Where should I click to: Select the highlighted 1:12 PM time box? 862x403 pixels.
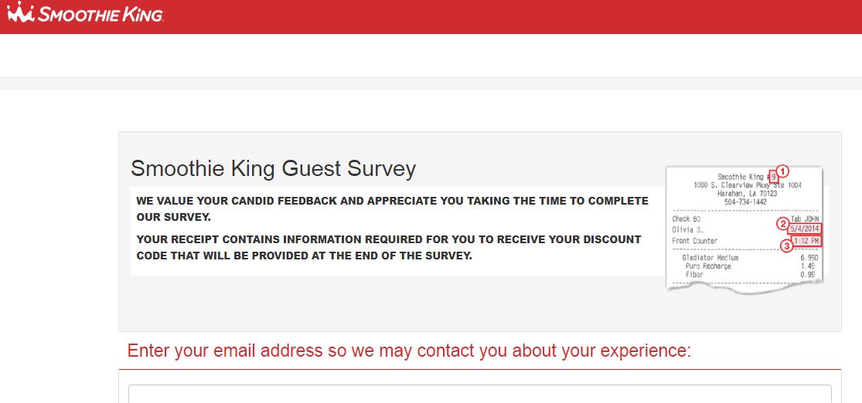(x=806, y=242)
